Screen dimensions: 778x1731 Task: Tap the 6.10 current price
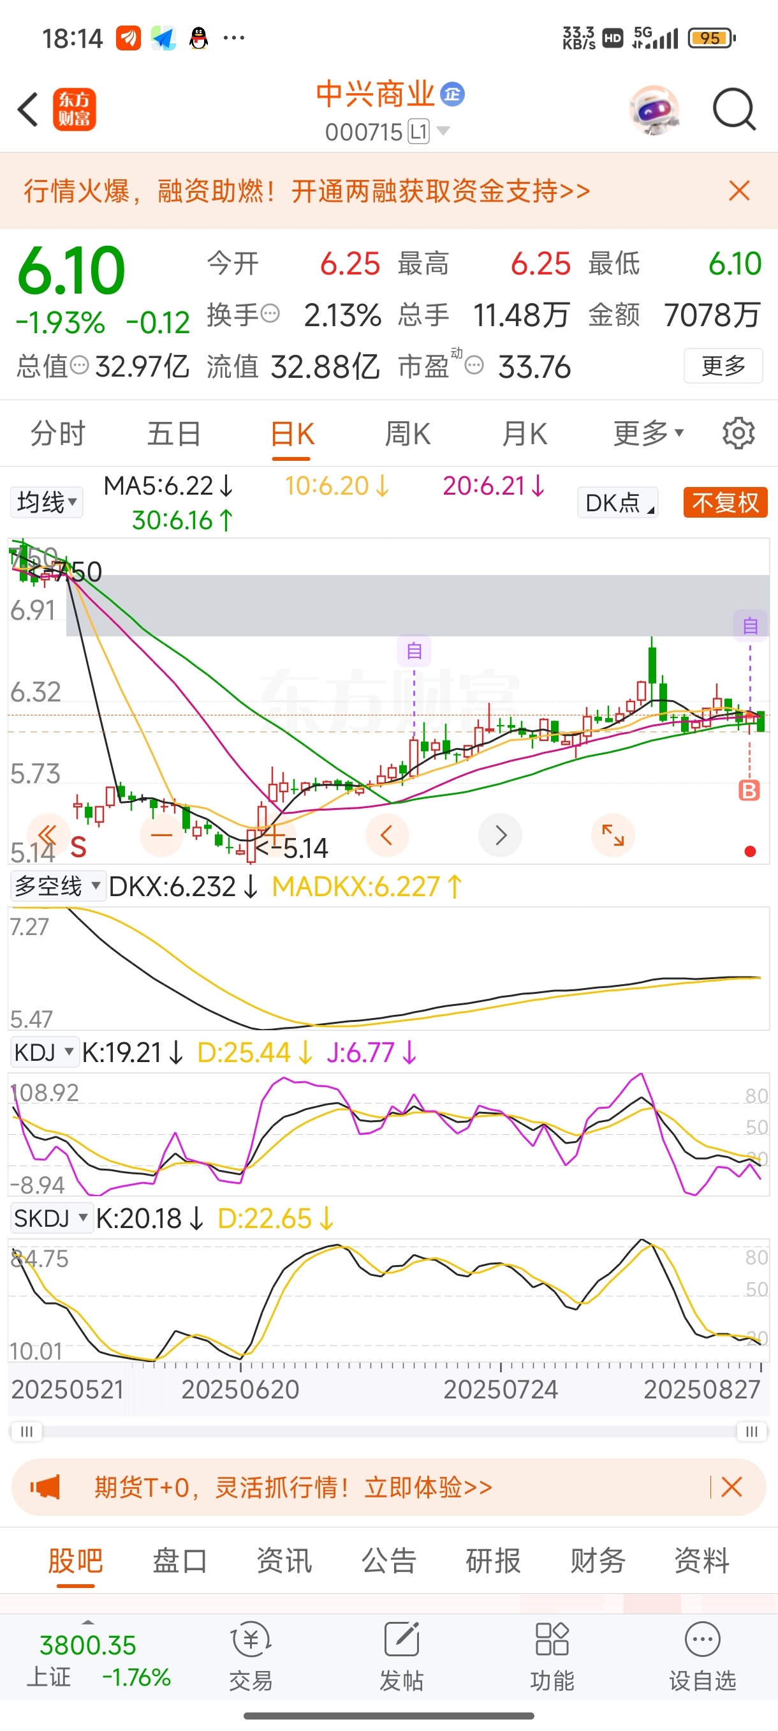pyautogui.click(x=71, y=270)
